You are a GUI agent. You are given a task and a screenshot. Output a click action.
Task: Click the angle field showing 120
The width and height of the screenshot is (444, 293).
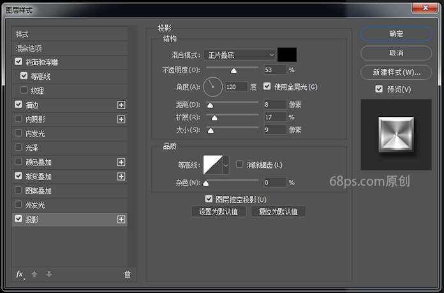(236, 87)
